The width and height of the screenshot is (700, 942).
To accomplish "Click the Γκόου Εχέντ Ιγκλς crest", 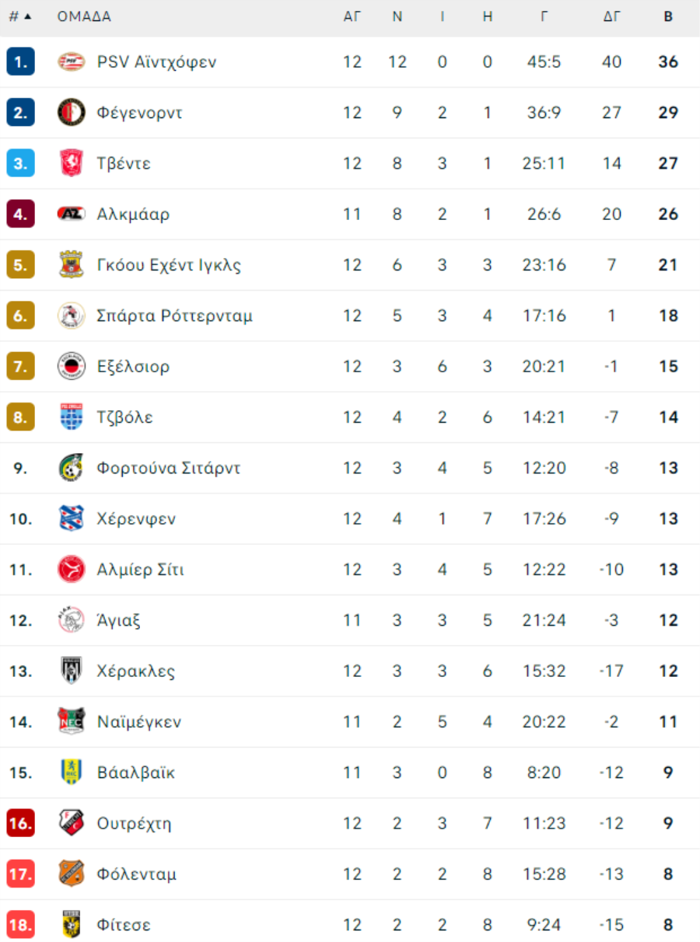I will point(71,265).
